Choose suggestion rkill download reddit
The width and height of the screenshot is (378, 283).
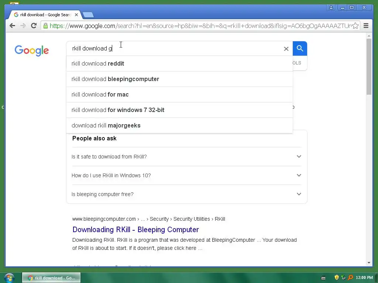tap(180, 63)
